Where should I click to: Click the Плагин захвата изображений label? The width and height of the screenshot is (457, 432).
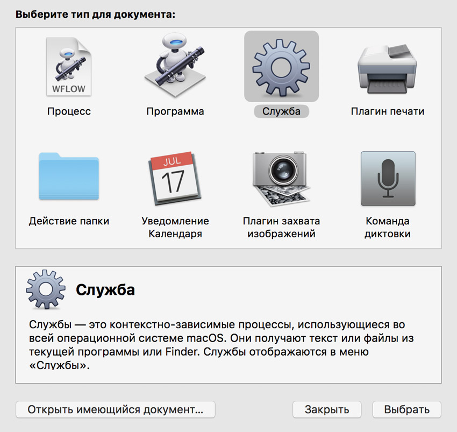(x=281, y=228)
